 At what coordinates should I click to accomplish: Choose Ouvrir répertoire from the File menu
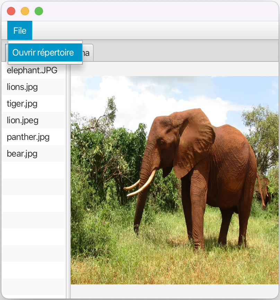pyautogui.click(x=43, y=53)
